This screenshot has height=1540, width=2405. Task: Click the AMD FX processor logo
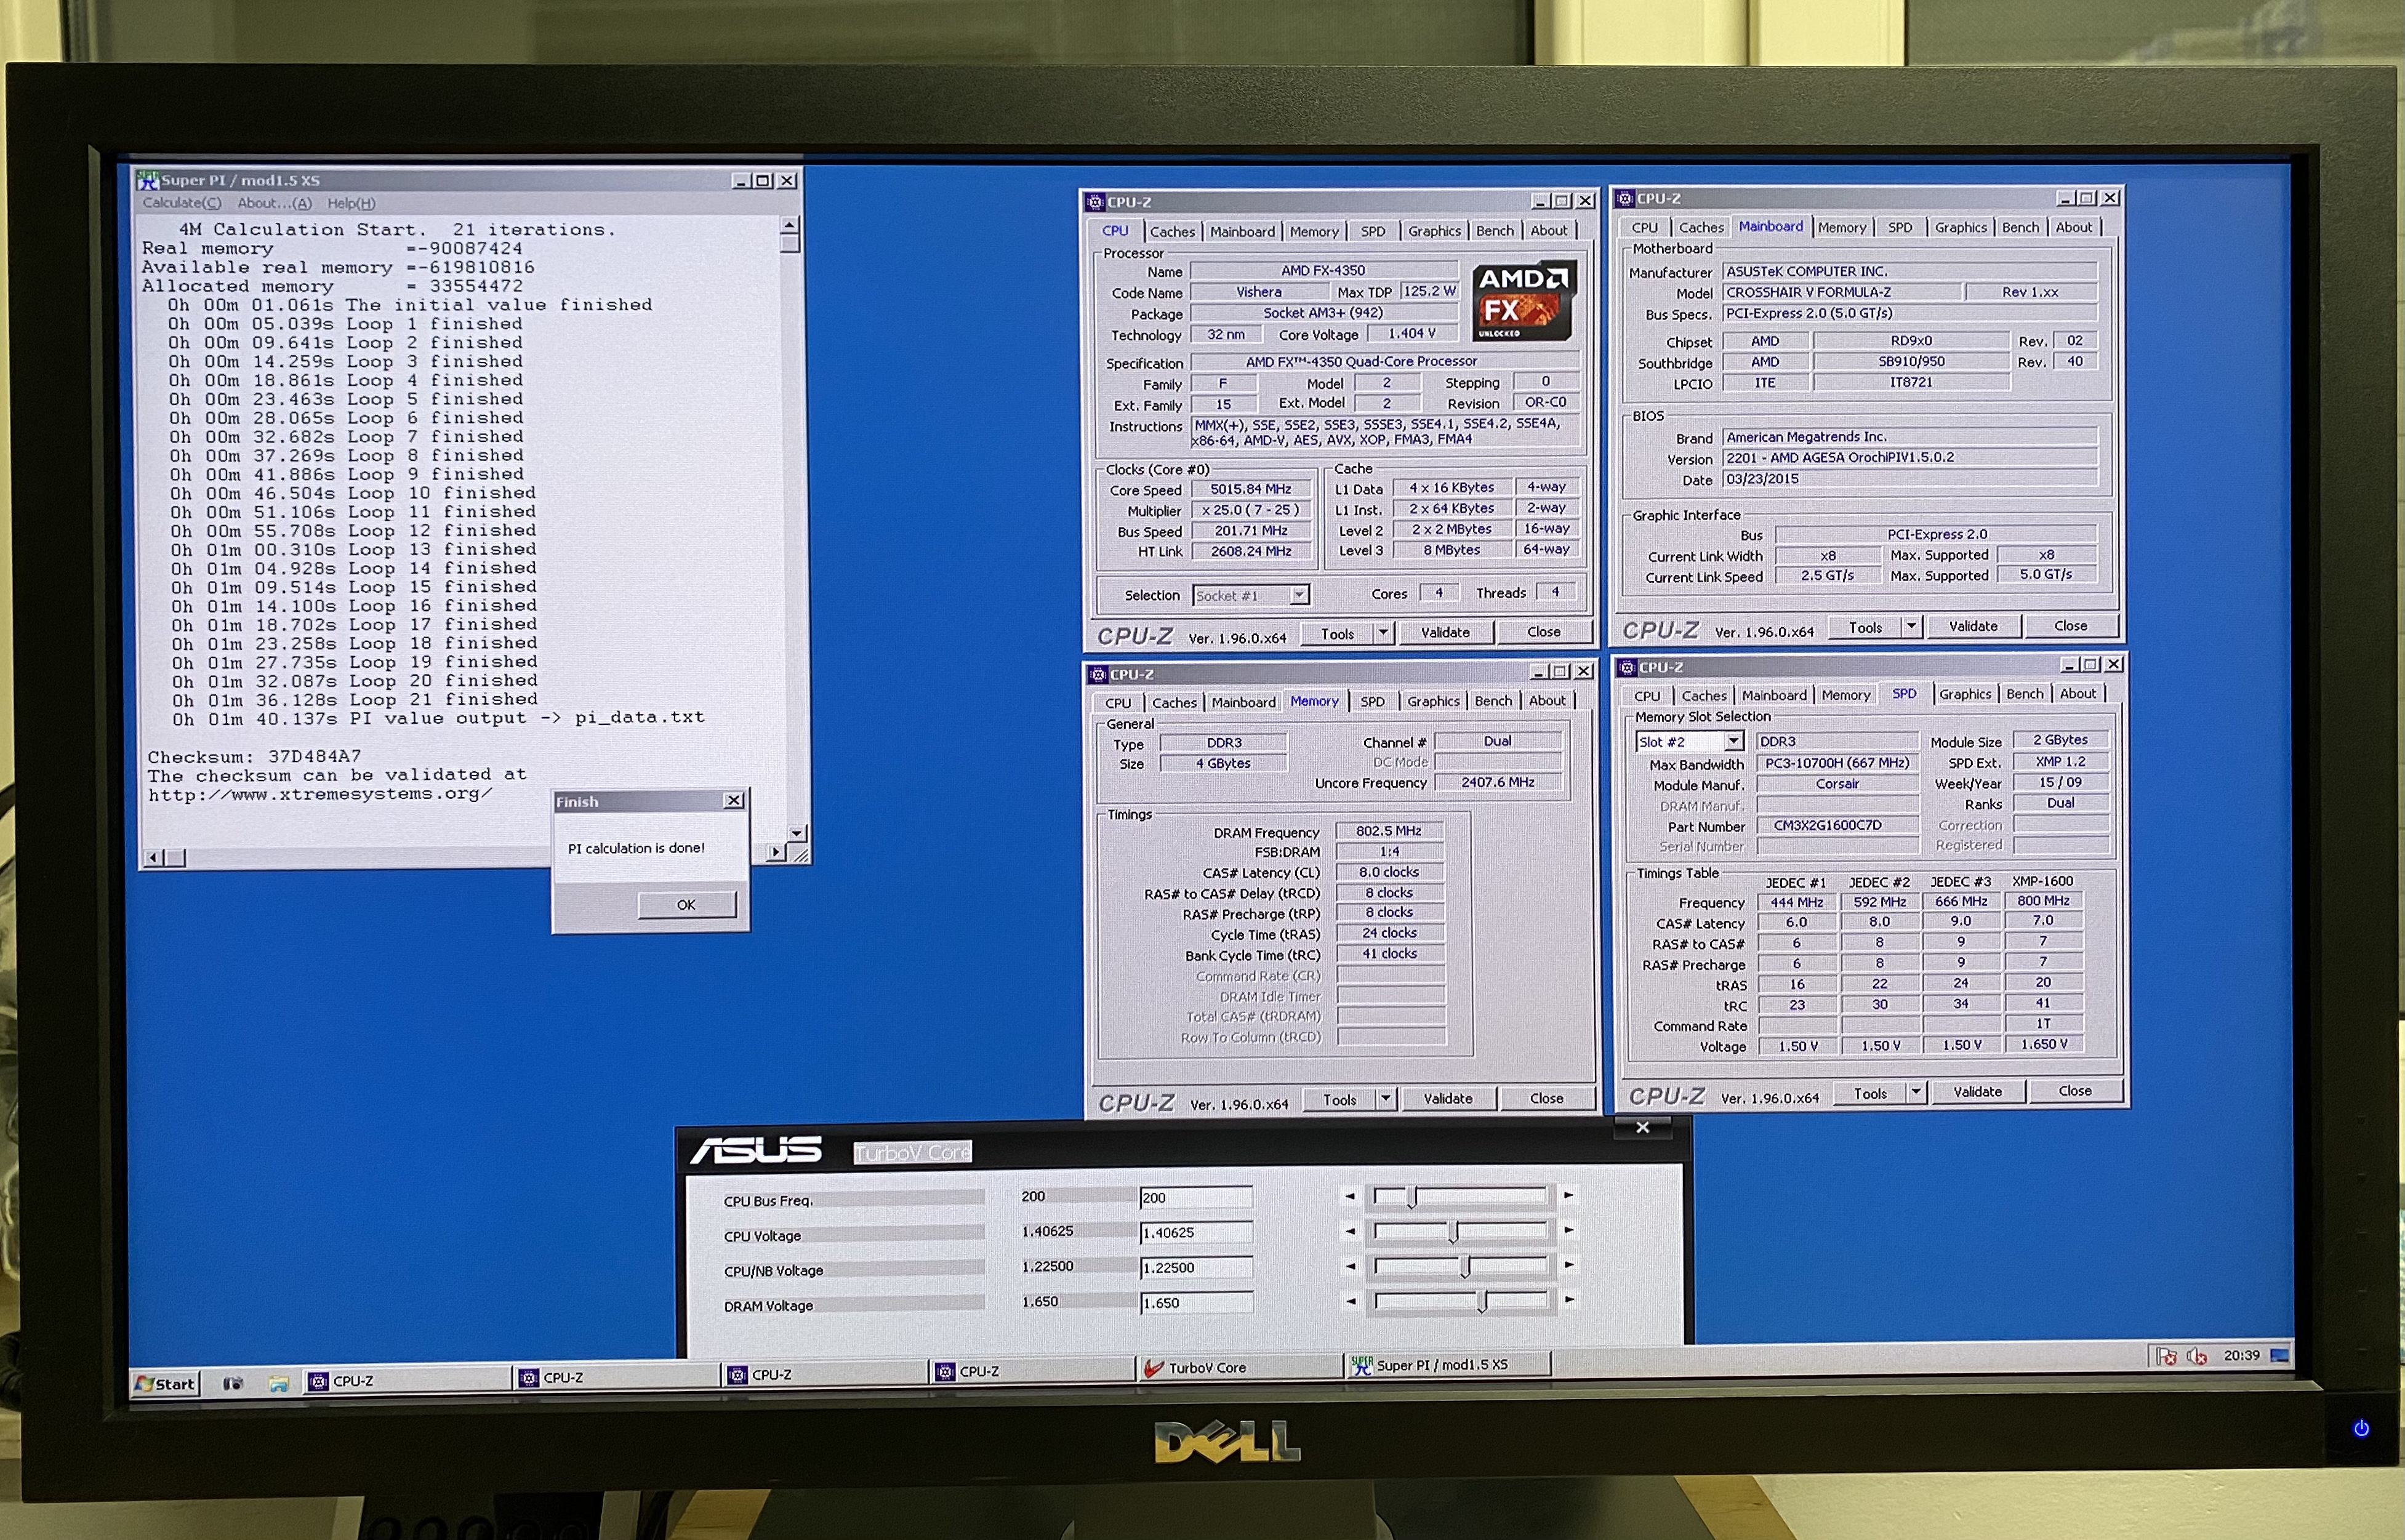[1523, 300]
